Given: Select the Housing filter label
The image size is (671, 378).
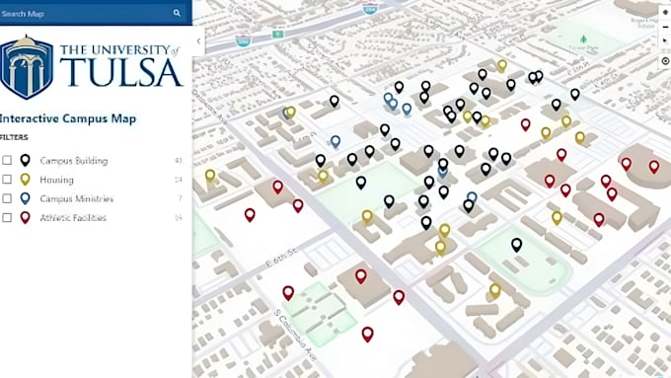Looking at the screenshot, I should pyautogui.click(x=56, y=180).
